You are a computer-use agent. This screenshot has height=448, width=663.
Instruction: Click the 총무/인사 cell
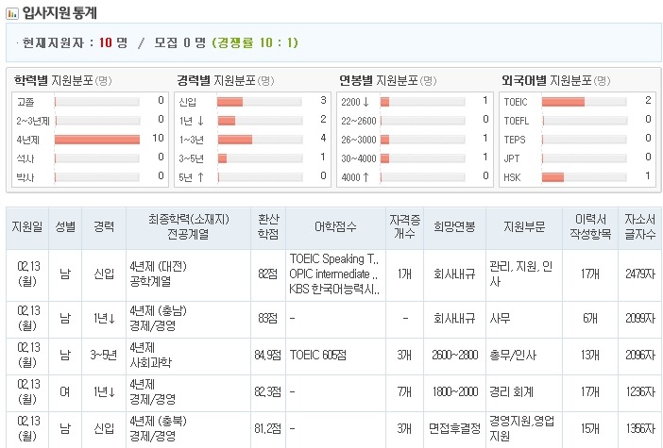pos(524,356)
